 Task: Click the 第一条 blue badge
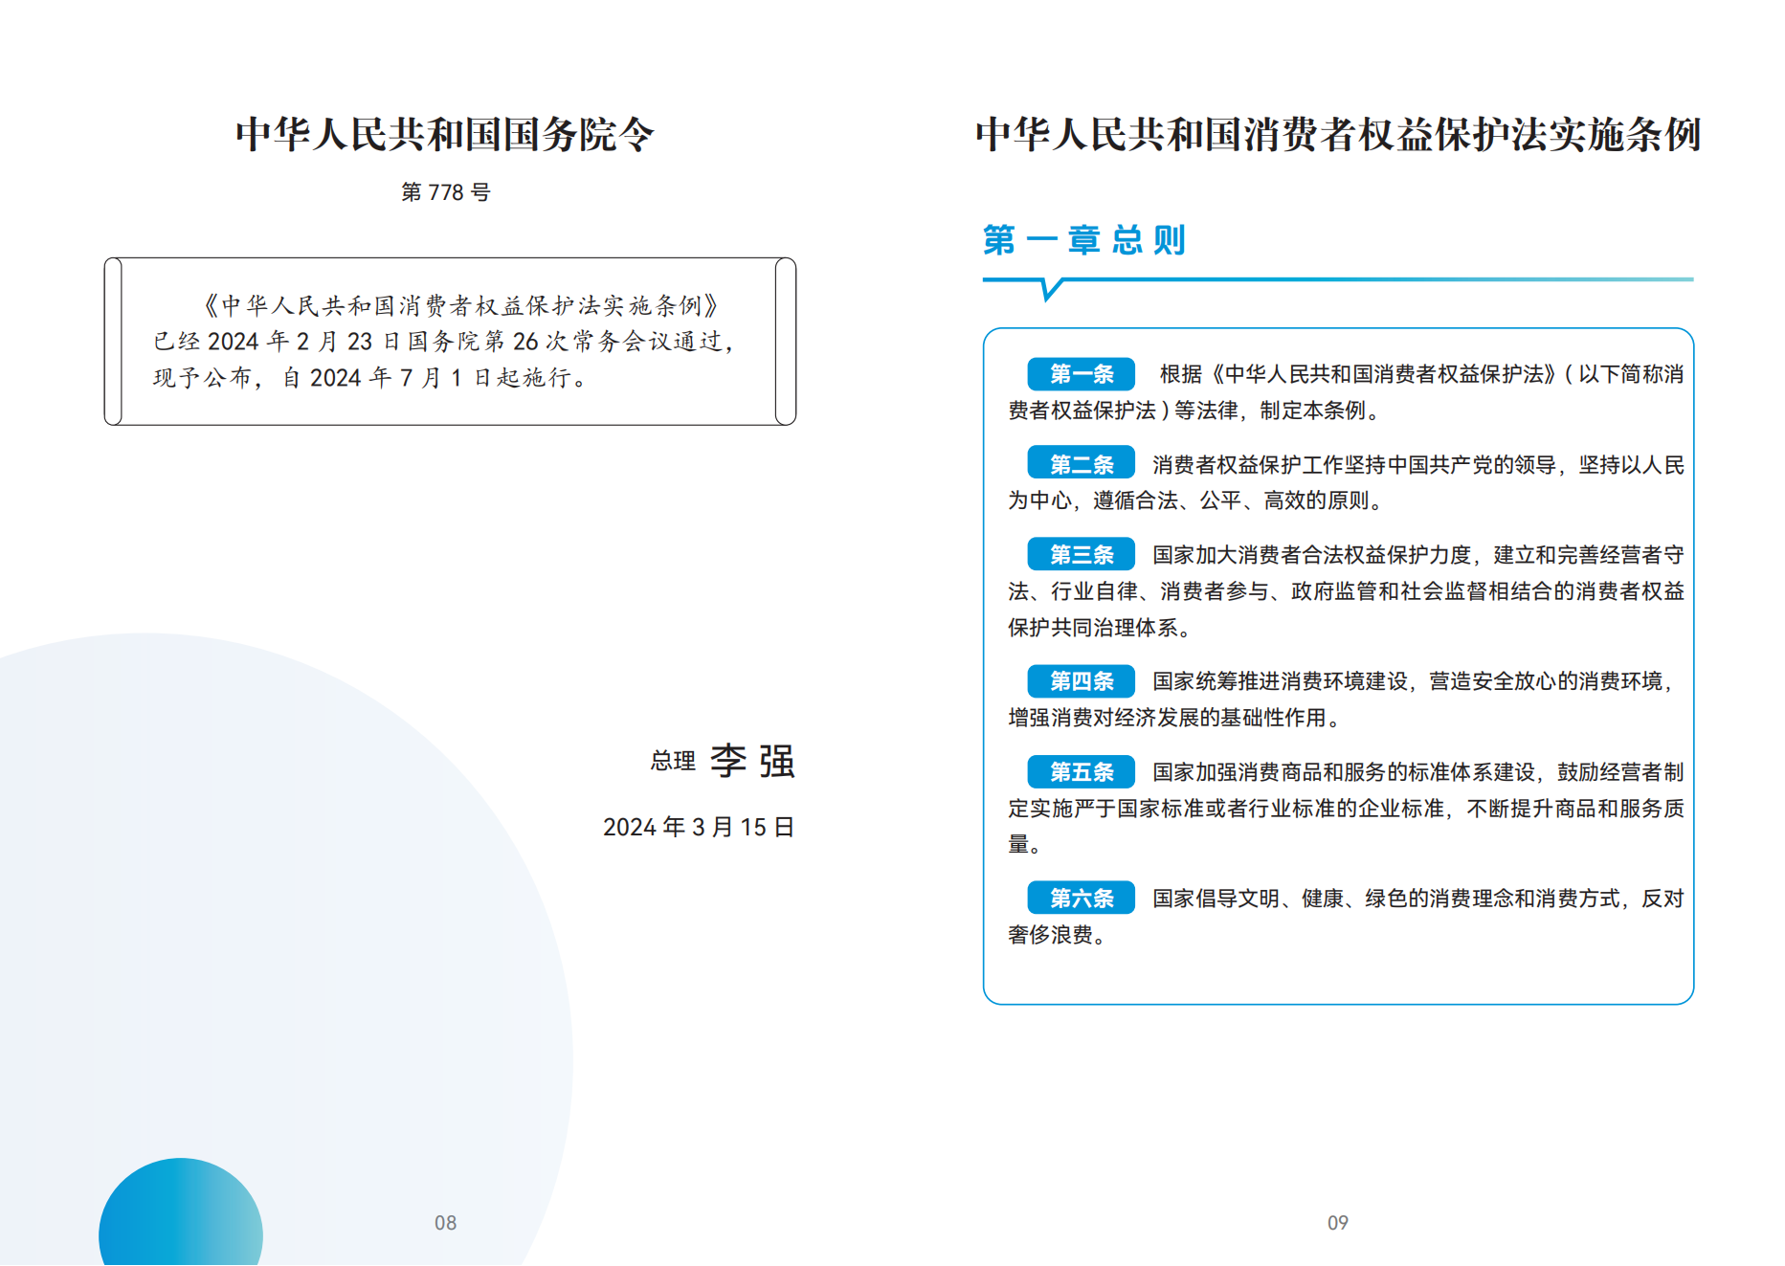coord(1081,373)
